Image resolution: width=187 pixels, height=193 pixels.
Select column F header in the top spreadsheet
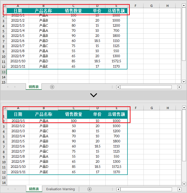click(135, 6)
